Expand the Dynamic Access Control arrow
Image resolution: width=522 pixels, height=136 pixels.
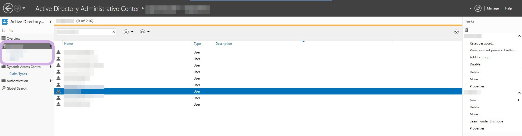pyautogui.click(x=51, y=67)
